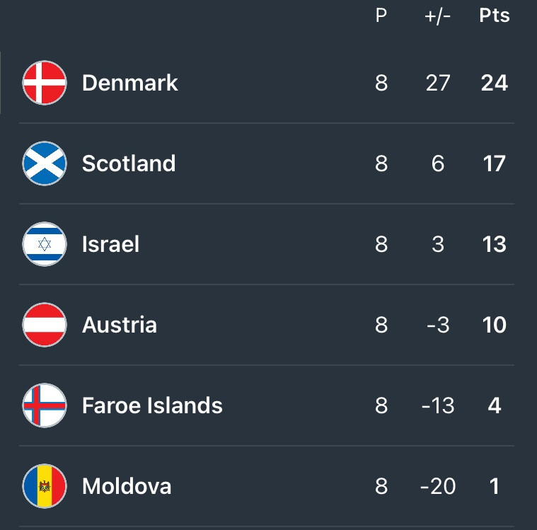This screenshot has width=537, height=530.
Task: Click Scotland's 17 points value
Action: (494, 163)
